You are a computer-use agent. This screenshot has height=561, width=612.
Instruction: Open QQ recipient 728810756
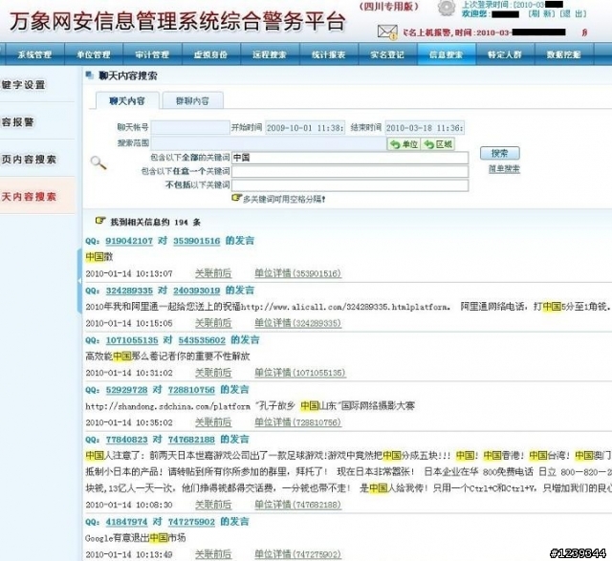point(191,390)
